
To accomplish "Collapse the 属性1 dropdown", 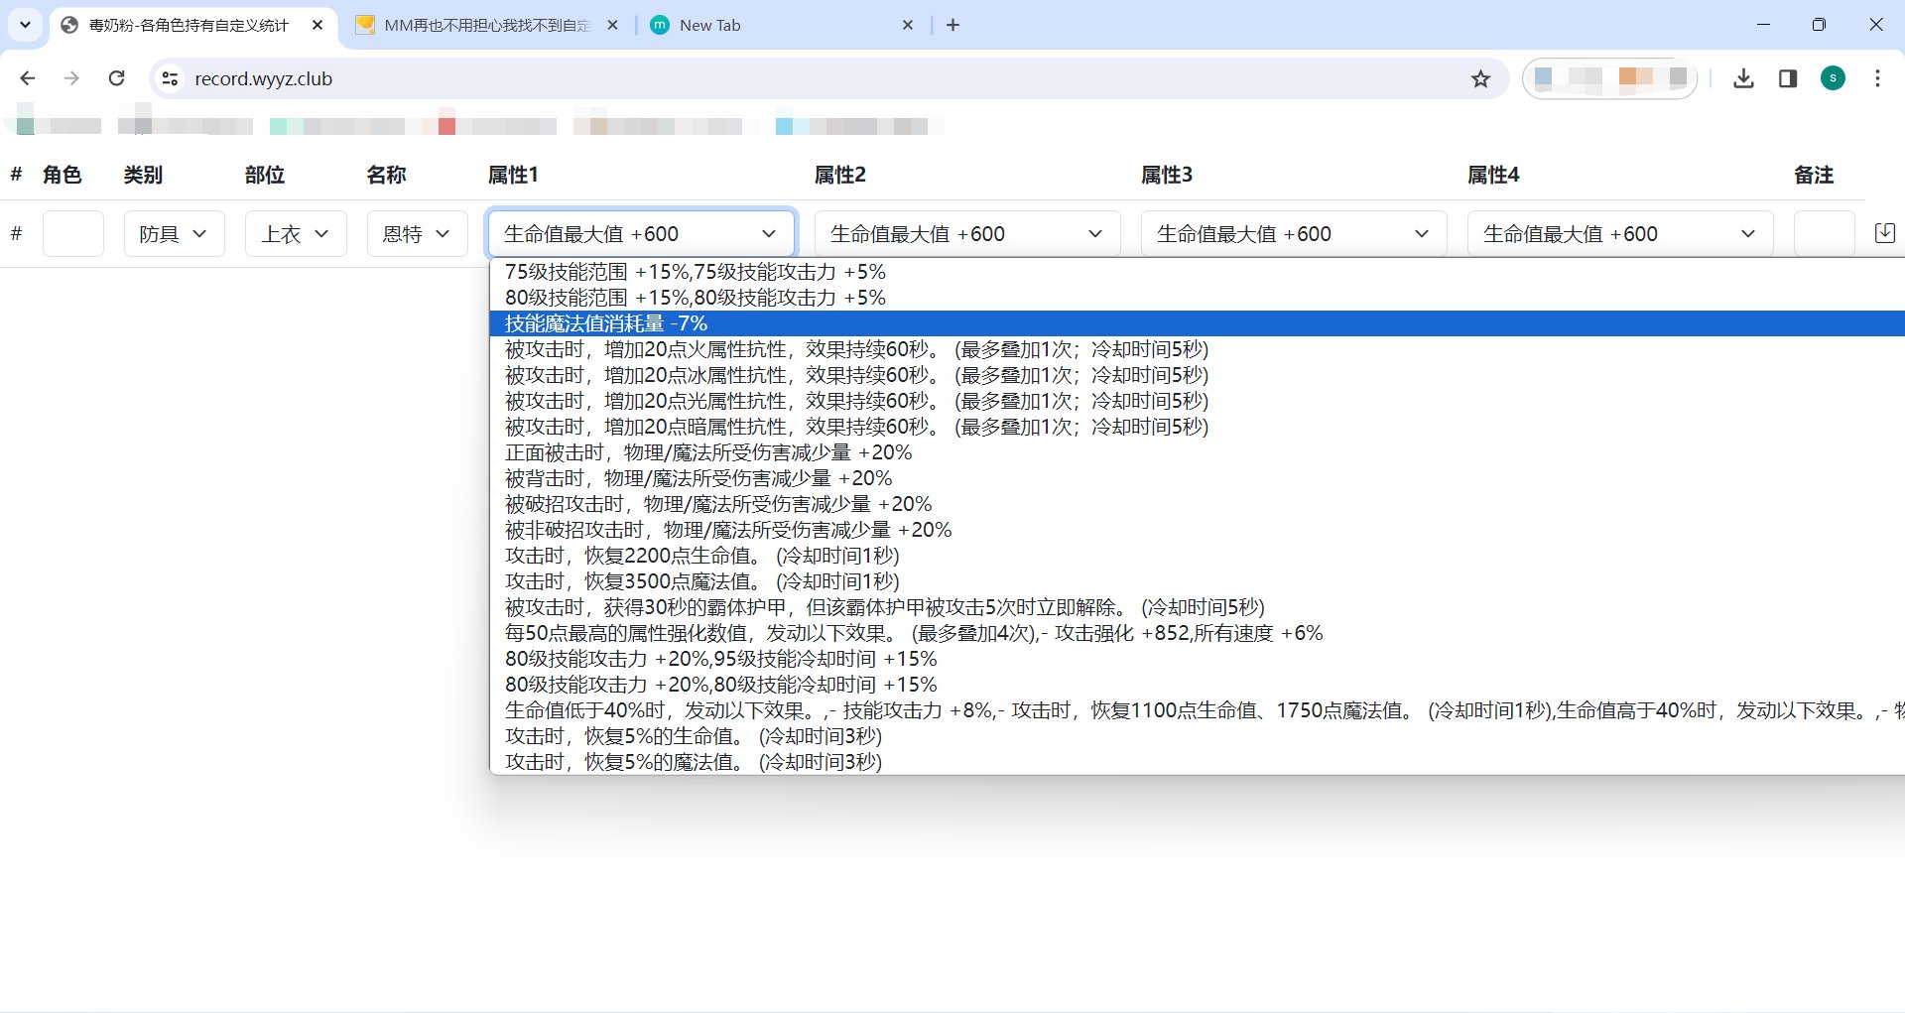I will pos(641,233).
